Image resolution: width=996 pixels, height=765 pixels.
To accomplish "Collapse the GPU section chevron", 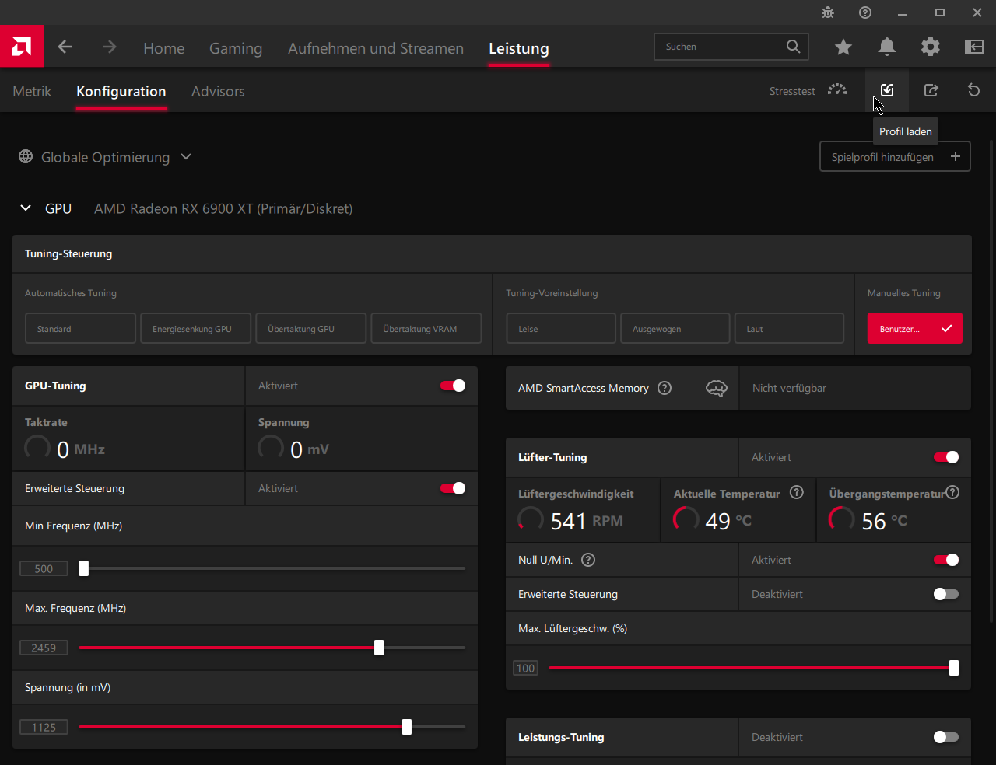I will click(x=26, y=208).
